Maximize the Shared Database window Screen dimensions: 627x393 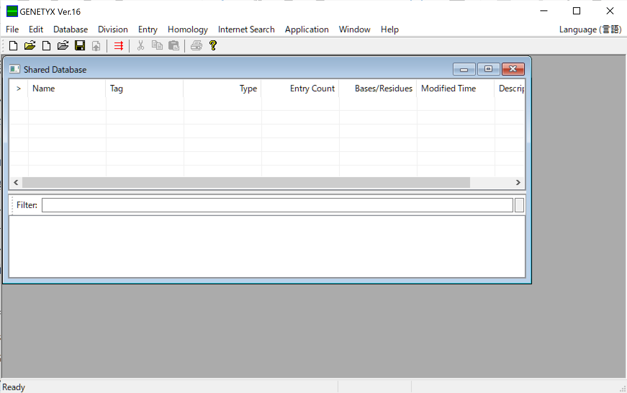488,69
